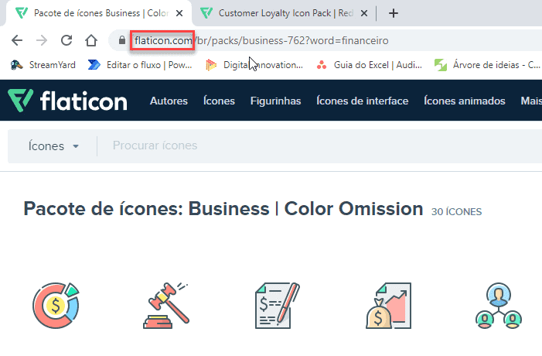
Task: Click the 30 ÍCONES count text
Action: pos(456,212)
